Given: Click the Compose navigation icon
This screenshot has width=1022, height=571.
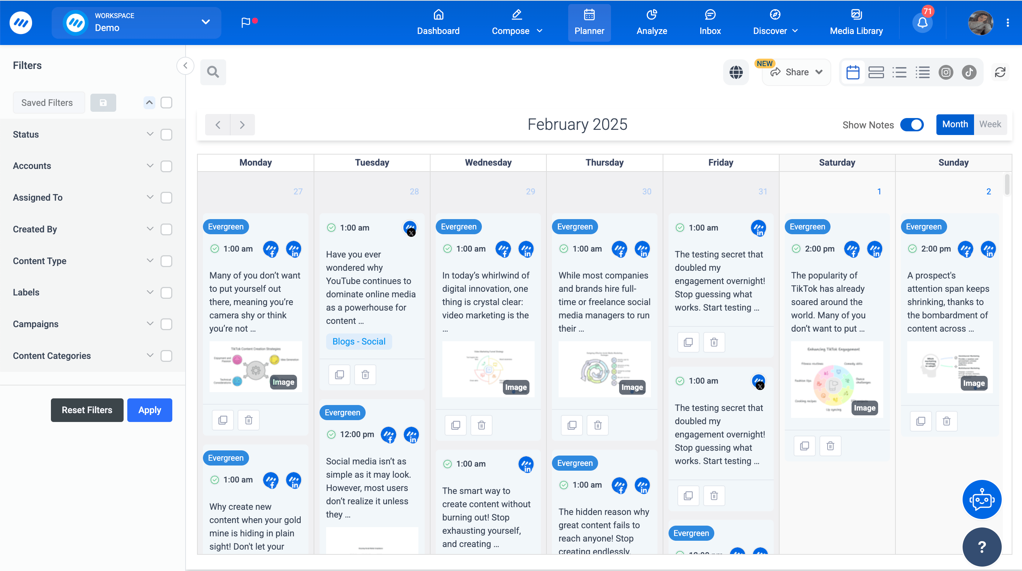Looking at the screenshot, I should tap(517, 14).
